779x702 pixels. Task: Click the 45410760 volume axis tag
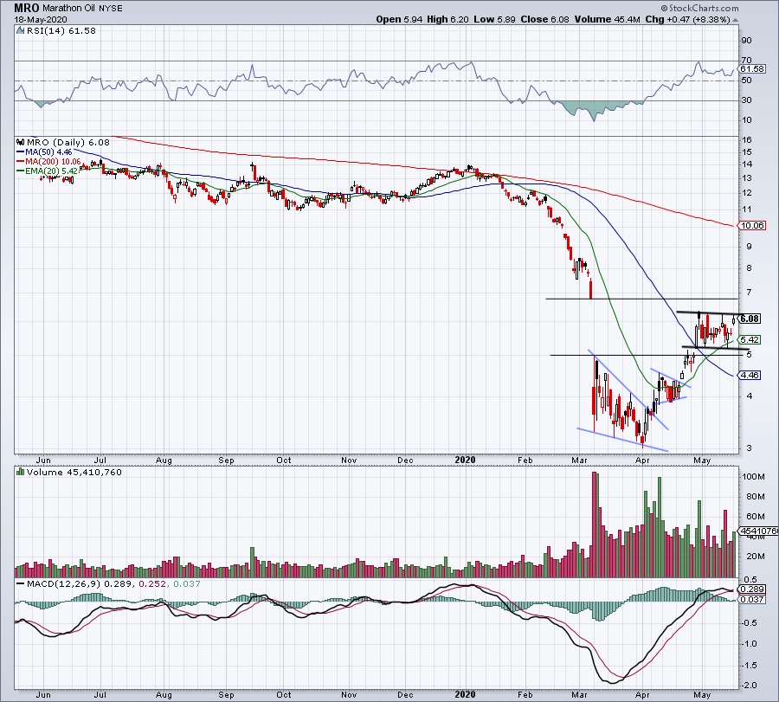coord(758,531)
